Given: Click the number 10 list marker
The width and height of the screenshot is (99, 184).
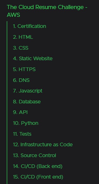Looking at the screenshot, I should [16, 123].
